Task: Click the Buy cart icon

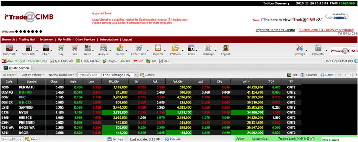Action: point(61,48)
